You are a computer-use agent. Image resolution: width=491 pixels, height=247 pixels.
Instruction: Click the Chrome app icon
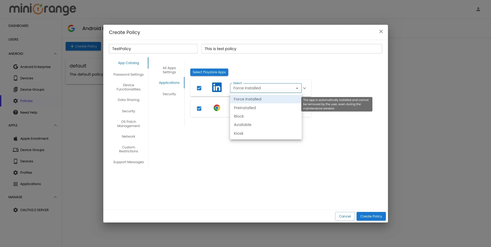[217, 108]
